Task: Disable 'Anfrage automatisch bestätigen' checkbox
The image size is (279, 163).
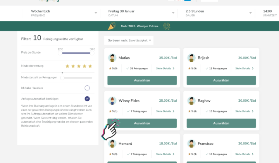Action: pyautogui.click(x=87, y=99)
